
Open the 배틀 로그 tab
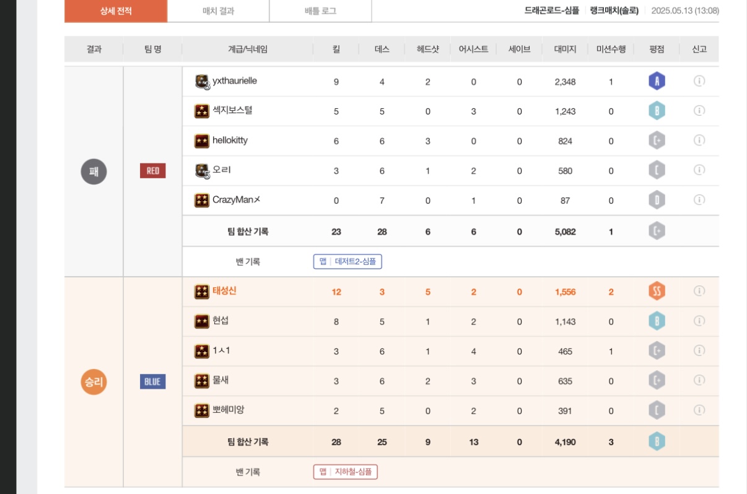click(320, 11)
